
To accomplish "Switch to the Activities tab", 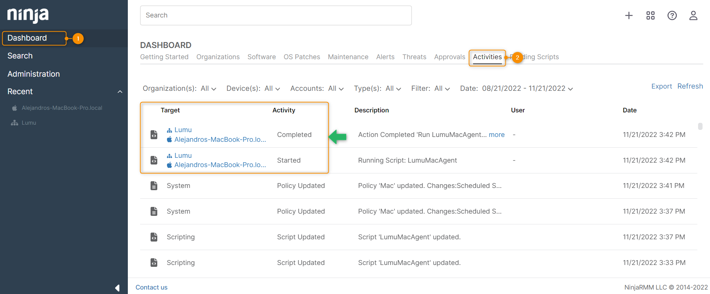I will click(x=487, y=57).
